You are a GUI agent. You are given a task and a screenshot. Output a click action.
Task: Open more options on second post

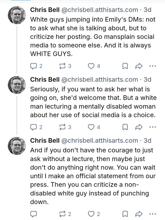pos(153,127)
